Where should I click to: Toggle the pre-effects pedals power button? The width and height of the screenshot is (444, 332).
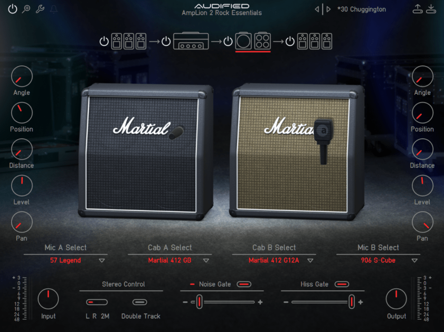click(x=104, y=41)
